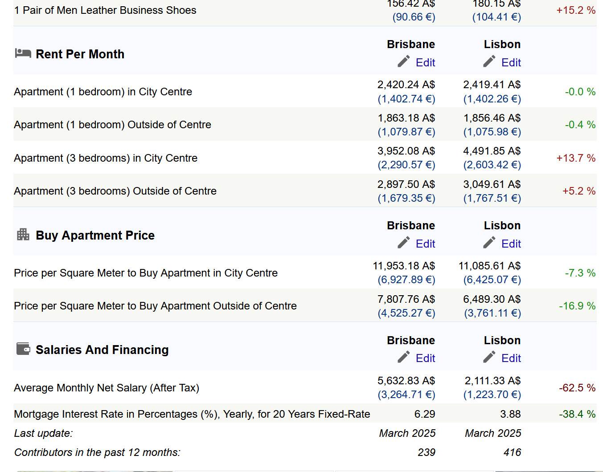Click Lisbon pencil icon in Rent Per Month
This screenshot has width=603, height=472.
coord(489,61)
